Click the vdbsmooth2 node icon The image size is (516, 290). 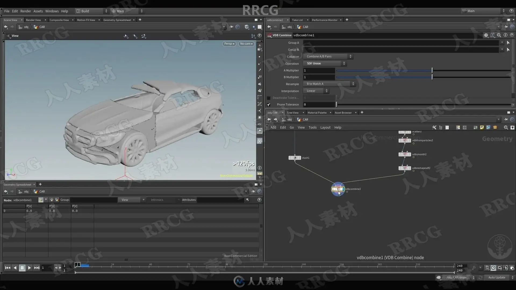404,154
